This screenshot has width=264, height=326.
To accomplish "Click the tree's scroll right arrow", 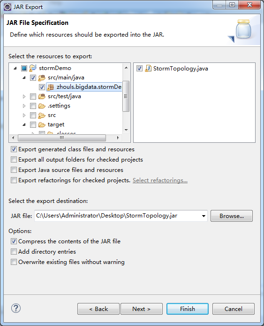I will 118,138.
